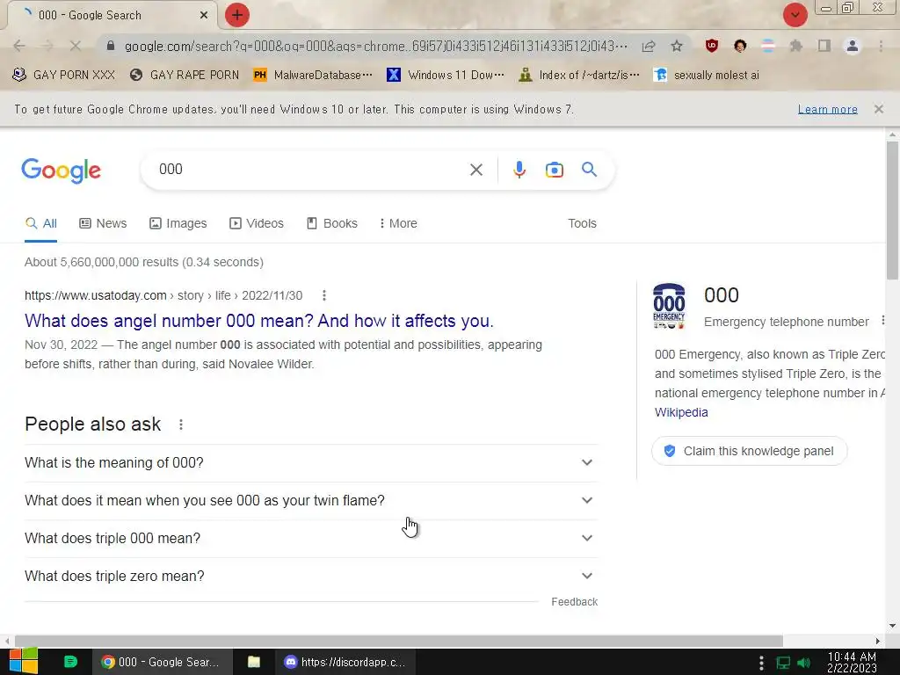
Task: Toggle the browser side panel icon
Action: tap(824, 46)
